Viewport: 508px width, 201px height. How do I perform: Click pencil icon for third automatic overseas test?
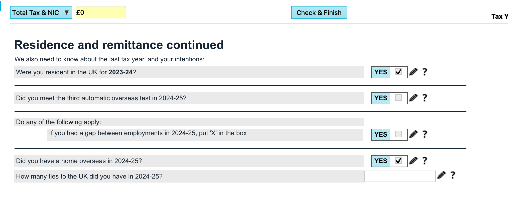tap(413, 98)
